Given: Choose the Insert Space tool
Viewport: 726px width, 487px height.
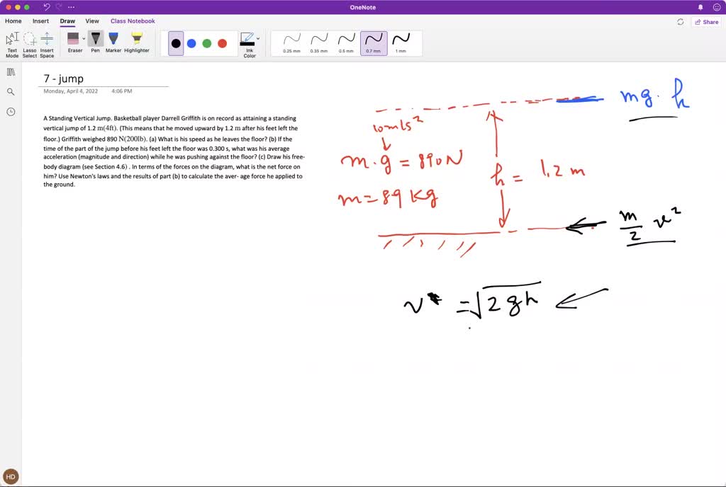Looking at the screenshot, I should (47, 45).
